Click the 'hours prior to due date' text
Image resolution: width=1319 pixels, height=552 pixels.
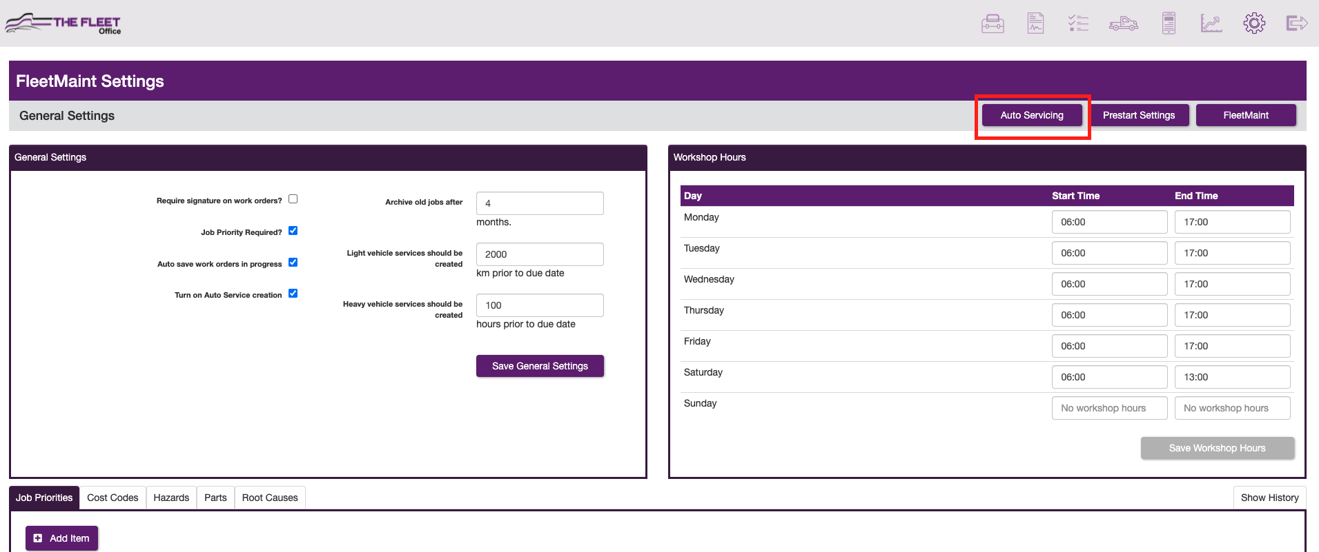point(525,324)
